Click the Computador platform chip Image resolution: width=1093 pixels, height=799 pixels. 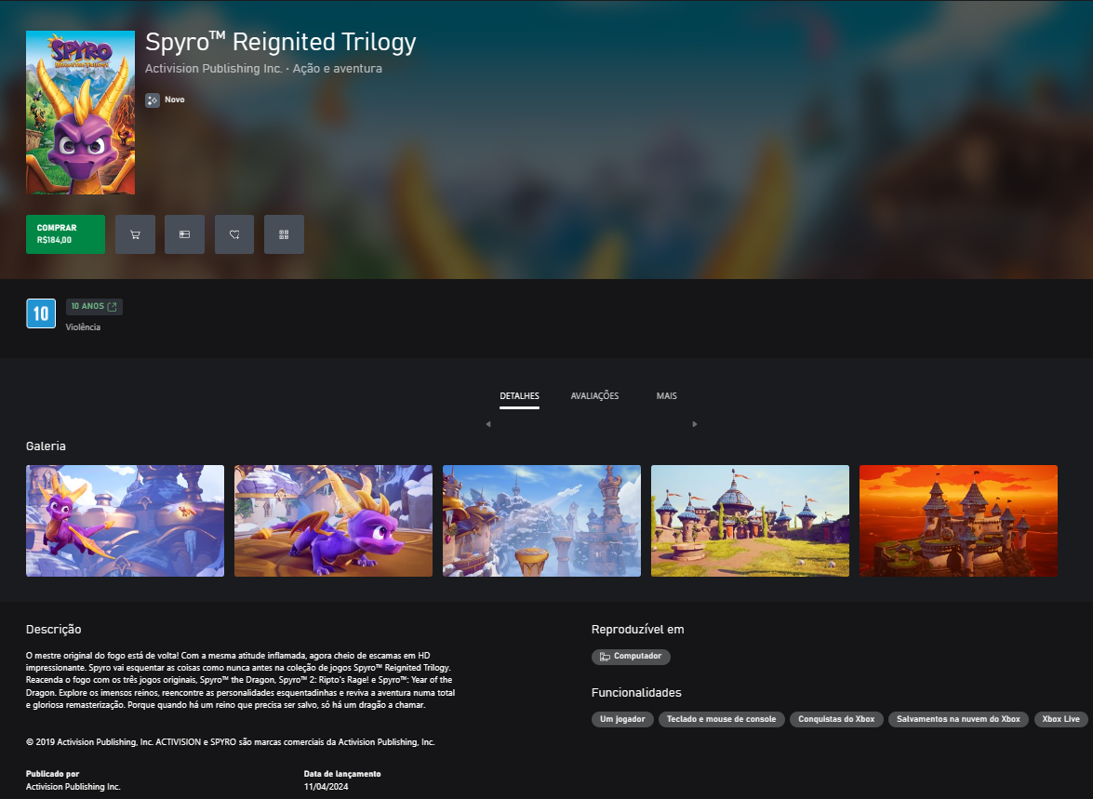pyautogui.click(x=631, y=657)
